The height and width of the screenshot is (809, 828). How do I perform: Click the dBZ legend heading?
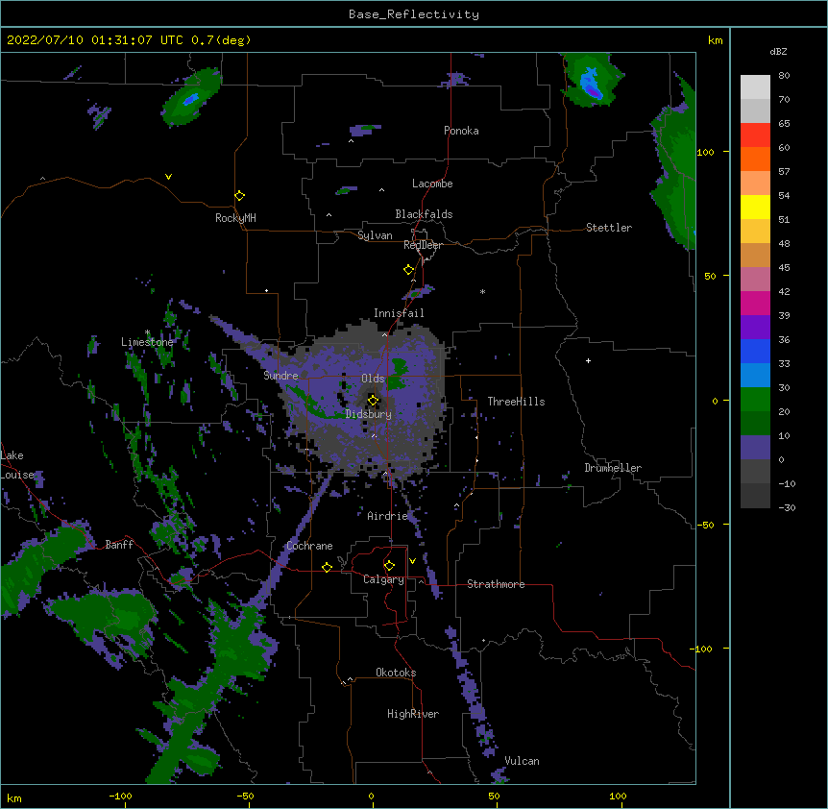point(778,52)
